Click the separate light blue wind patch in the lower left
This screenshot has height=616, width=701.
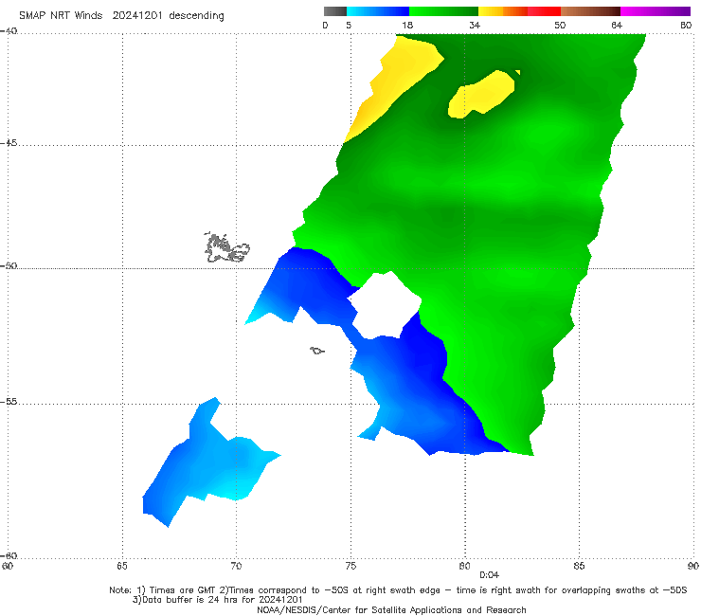coord(210,465)
